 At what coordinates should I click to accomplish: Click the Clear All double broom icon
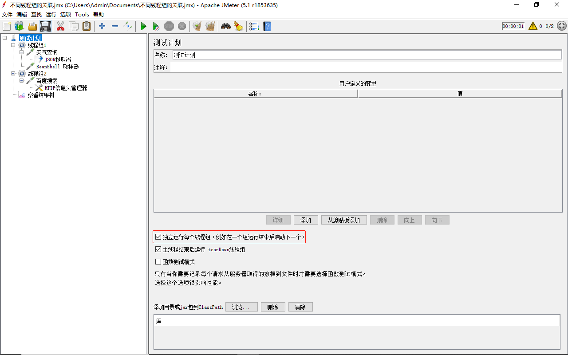tap(210, 26)
